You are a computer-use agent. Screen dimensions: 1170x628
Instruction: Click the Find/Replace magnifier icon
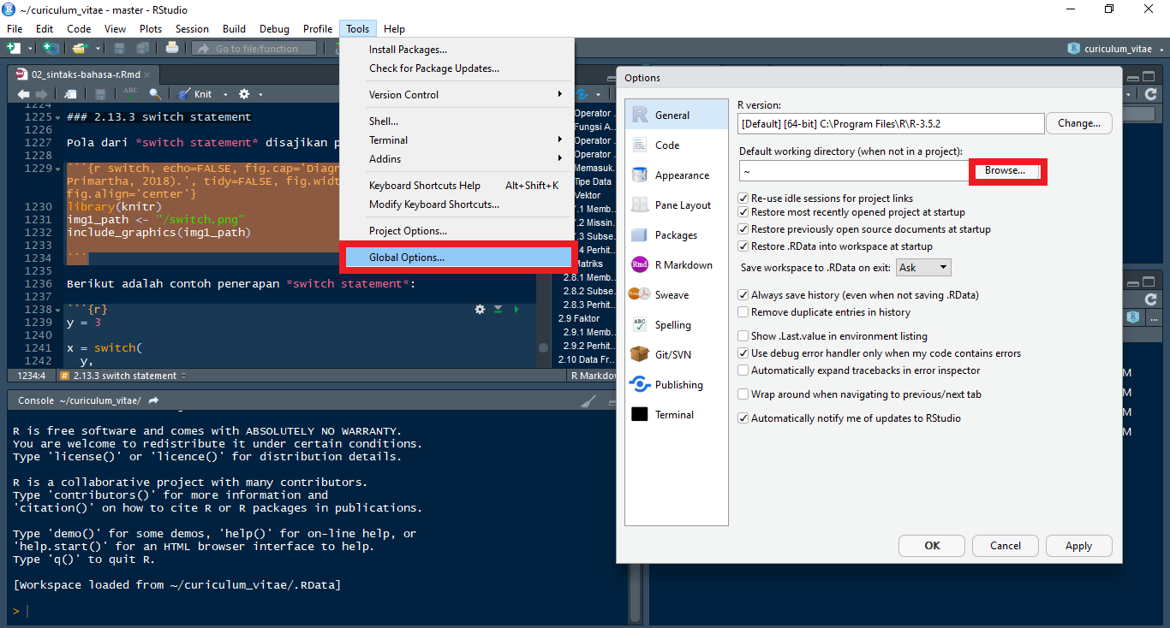coord(155,93)
